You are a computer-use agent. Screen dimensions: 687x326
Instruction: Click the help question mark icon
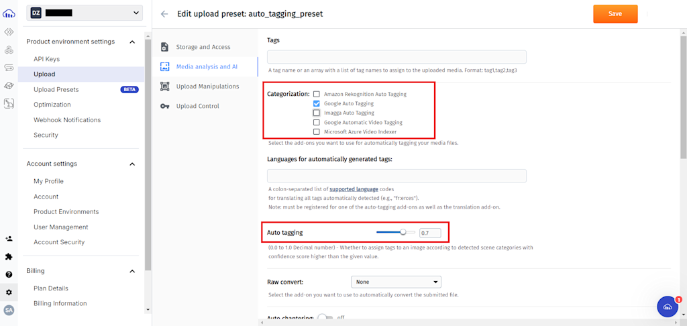9,275
